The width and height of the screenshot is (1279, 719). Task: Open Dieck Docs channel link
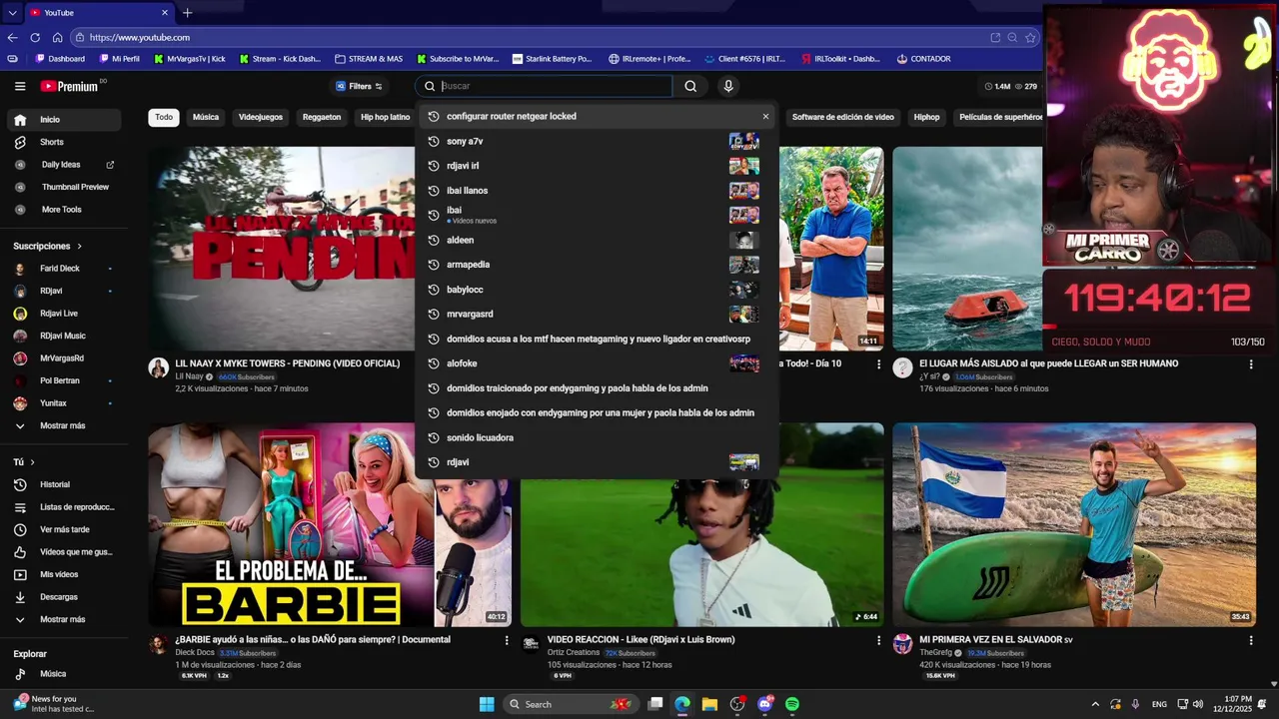tap(195, 653)
